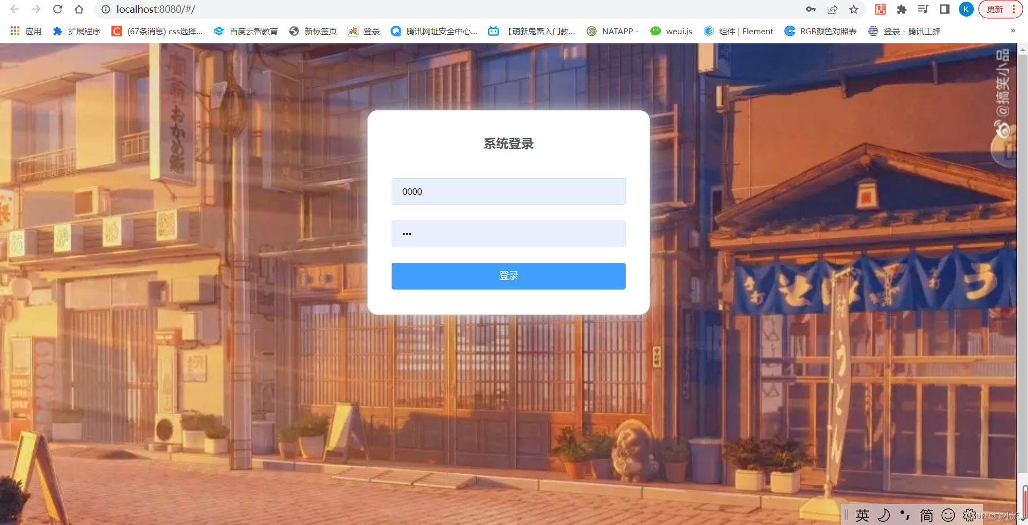Viewport: 1028px width, 525px height.
Task: Click the username field containing 0000
Action: (x=508, y=192)
